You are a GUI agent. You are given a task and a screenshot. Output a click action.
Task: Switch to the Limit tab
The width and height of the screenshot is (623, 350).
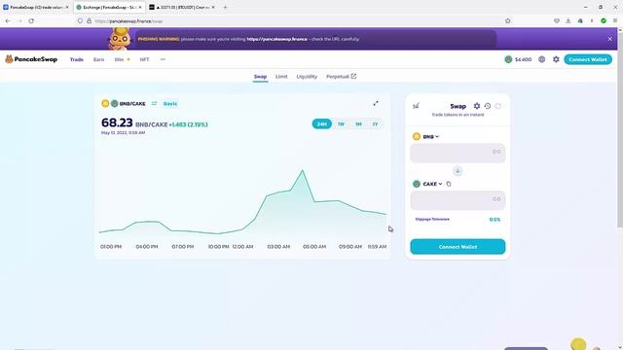[x=281, y=77]
